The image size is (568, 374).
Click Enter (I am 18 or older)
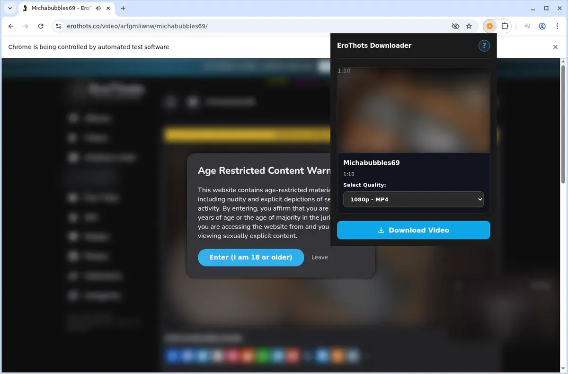[x=251, y=258]
